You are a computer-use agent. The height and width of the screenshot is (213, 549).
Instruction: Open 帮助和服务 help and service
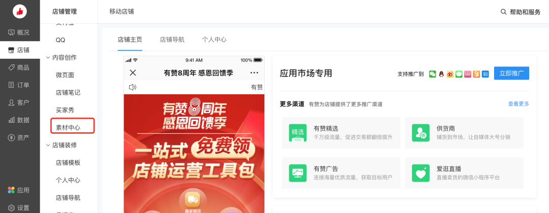pyautogui.click(x=525, y=12)
